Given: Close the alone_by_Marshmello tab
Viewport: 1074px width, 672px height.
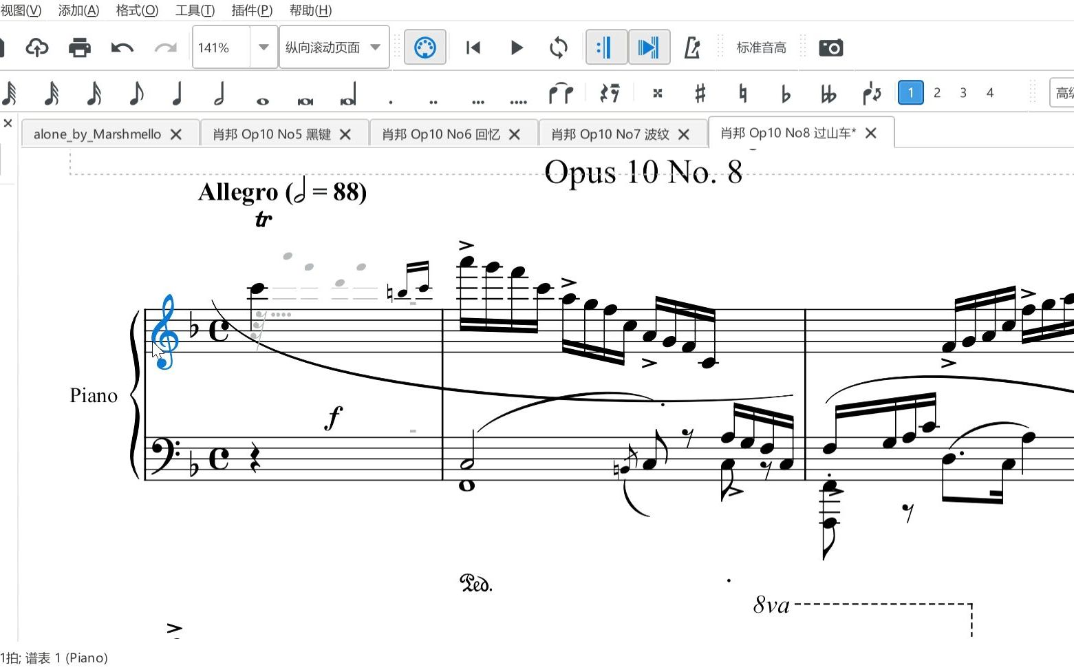Looking at the screenshot, I should click(176, 134).
